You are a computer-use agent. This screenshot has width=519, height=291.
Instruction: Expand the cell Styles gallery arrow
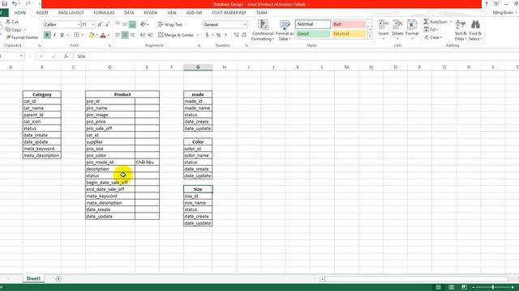point(370,36)
